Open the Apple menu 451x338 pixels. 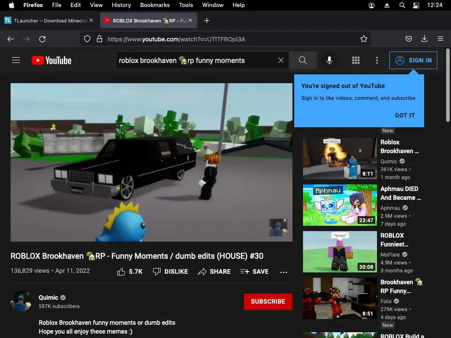tap(11, 5)
